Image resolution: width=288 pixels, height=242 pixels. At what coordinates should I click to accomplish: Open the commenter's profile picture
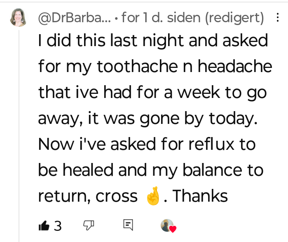[x=19, y=17]
